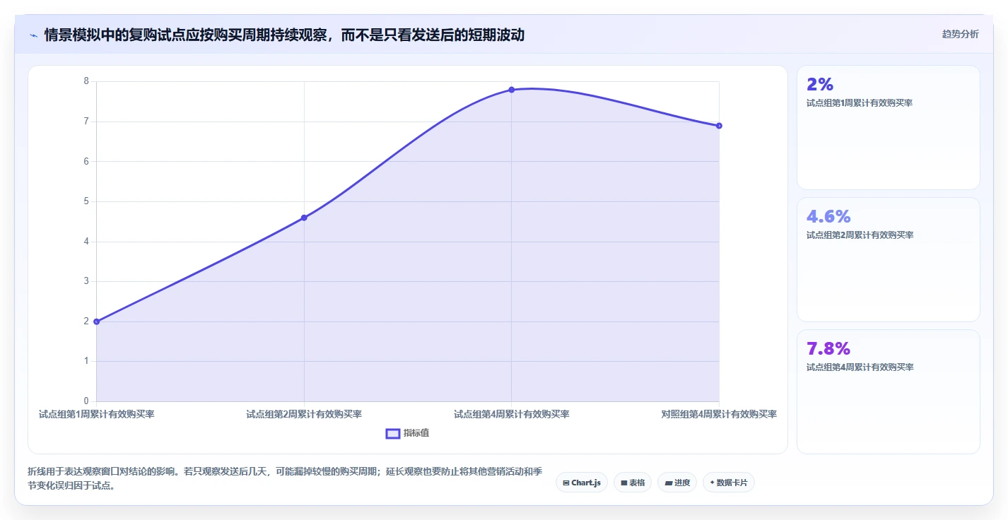
Task: Click the 4.6% data card value
Action: coord(828,216)
